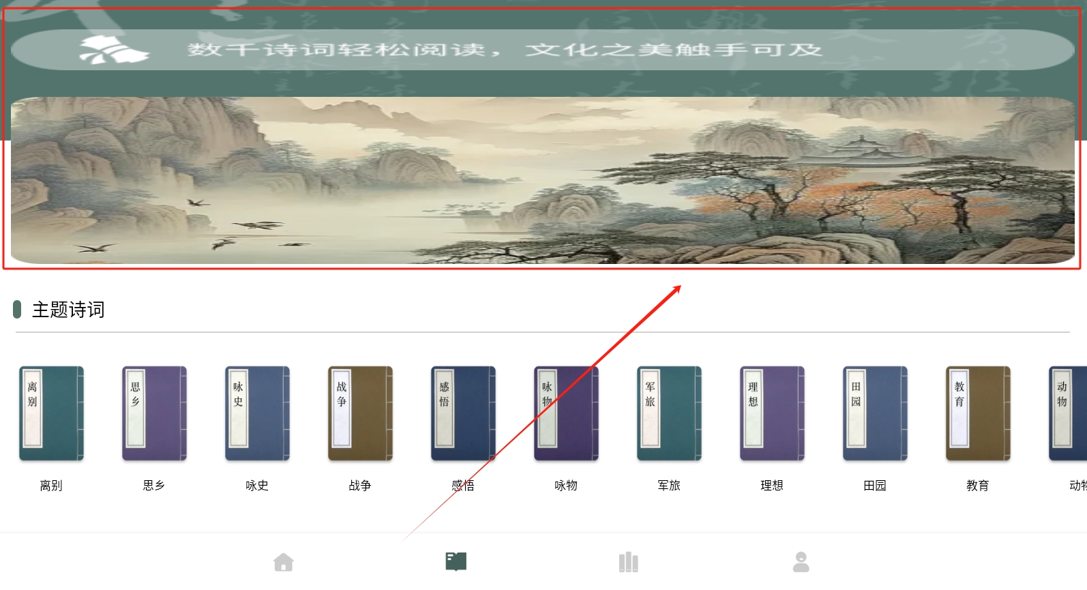Open the user profile tab
This screenshot has height=590, width=1087.
(x=801, y=562)
